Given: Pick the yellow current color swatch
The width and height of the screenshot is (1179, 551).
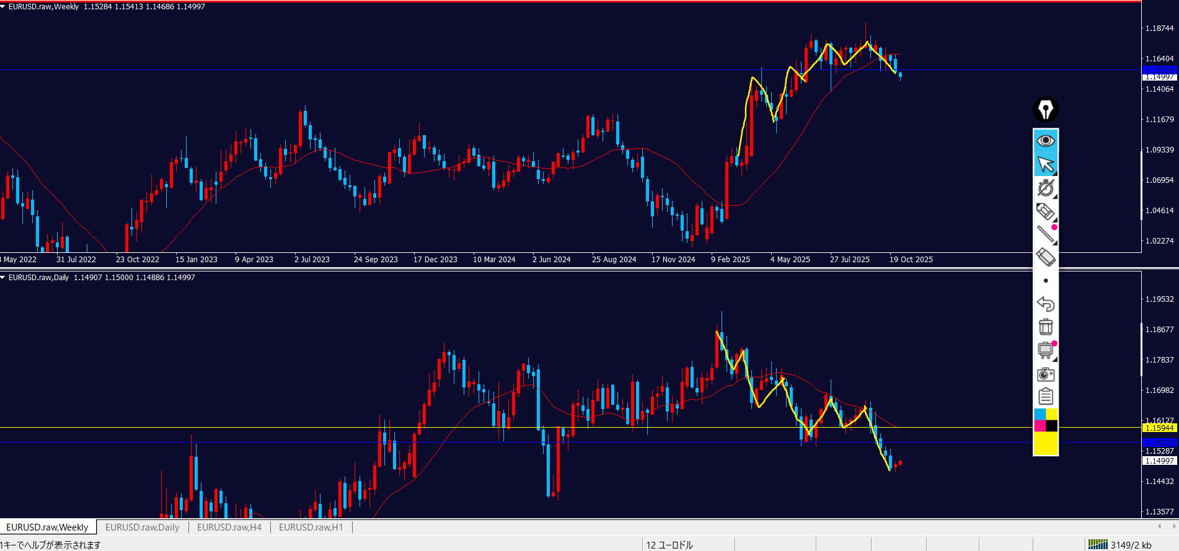Looking at the screenshot, I should pyautogui.click(x=1045, y=444).
